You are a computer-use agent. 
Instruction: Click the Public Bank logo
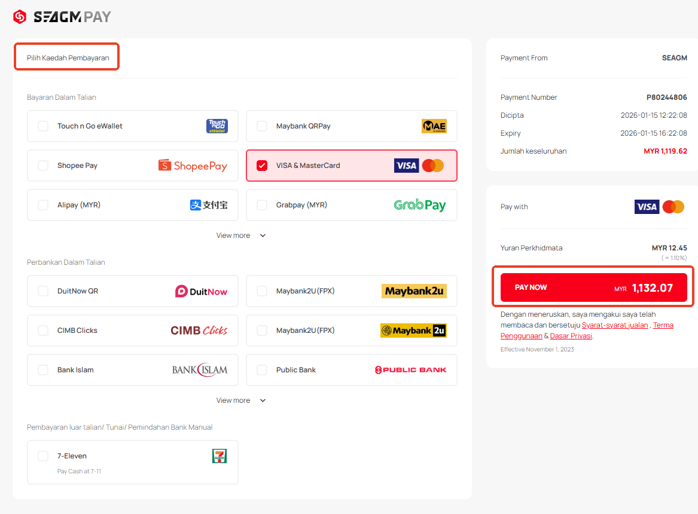[410, 370]
